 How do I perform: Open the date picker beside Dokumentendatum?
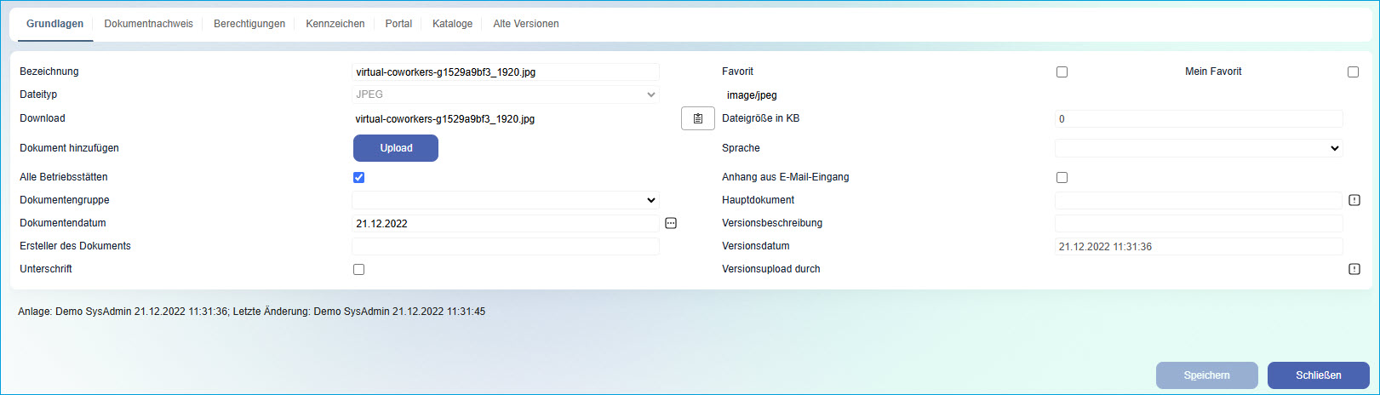[x=671, y=223]
